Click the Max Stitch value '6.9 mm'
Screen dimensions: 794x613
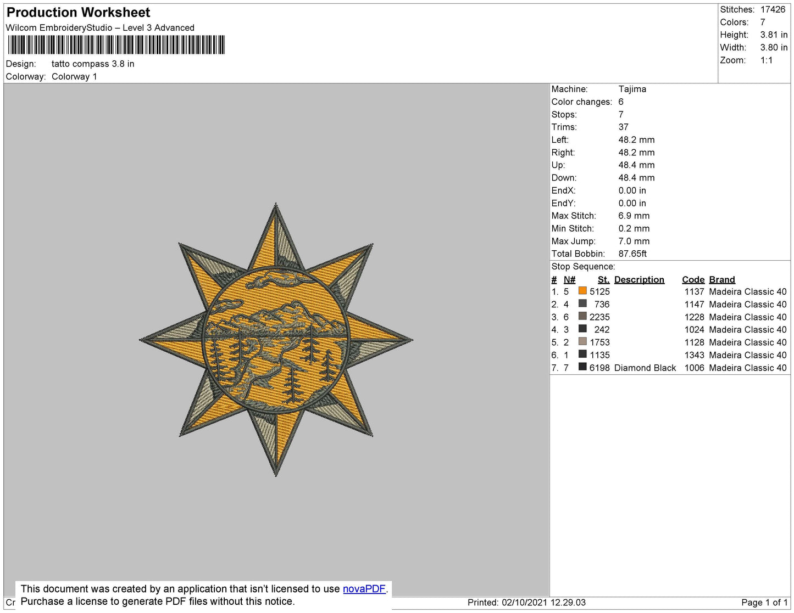634,216
